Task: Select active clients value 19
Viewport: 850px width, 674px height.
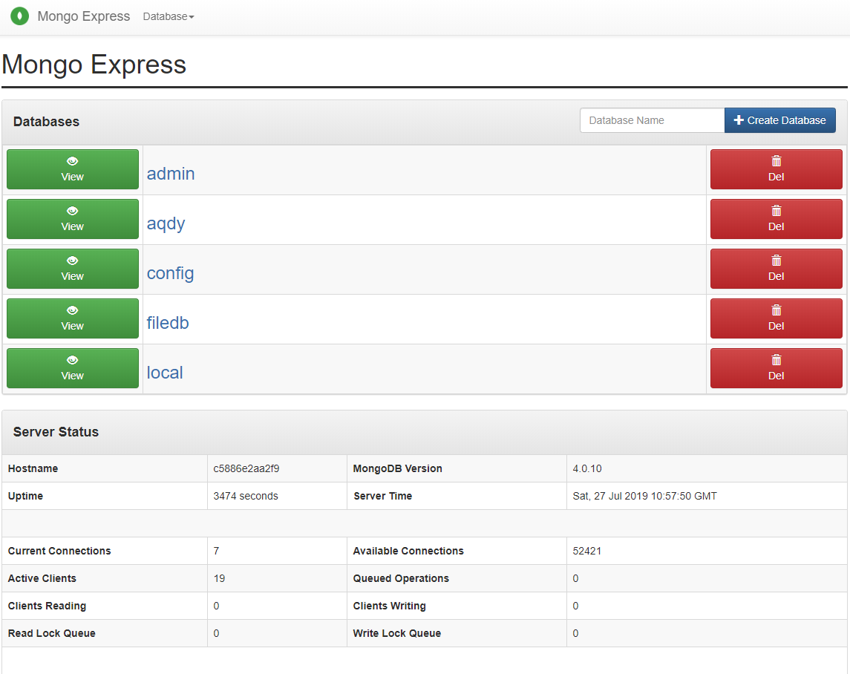Action: tap(219, 578)
